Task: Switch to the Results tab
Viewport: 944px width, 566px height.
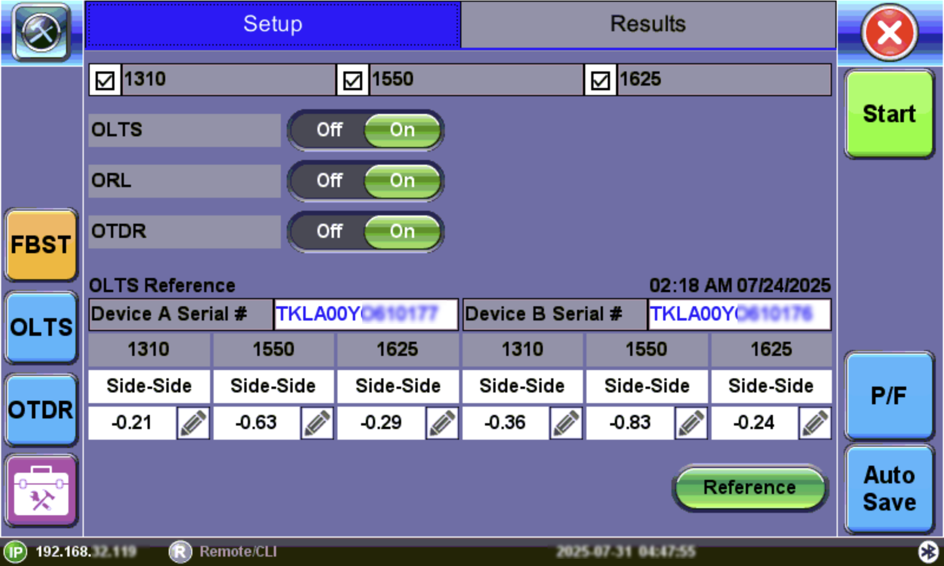Action: click(x=647, y=25)
